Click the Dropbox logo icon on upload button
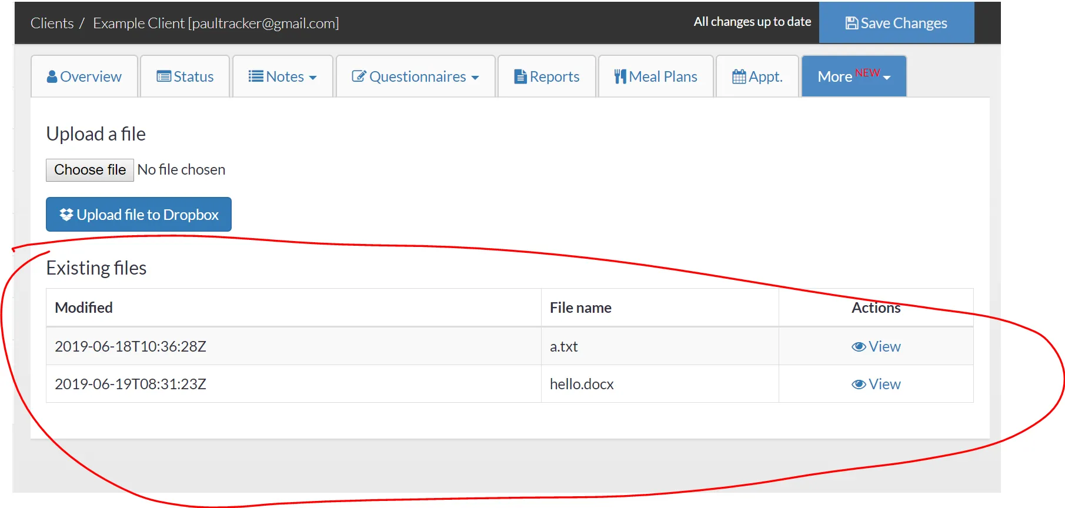The image size is (1065, 508). (66, 215)
